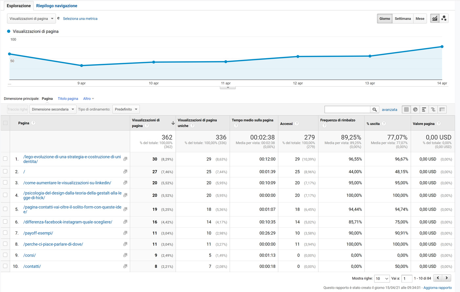Click 12 apr data point on chart
Image resolution: width=460 pixels, height=292 pixels.
(x=298, y=57)
